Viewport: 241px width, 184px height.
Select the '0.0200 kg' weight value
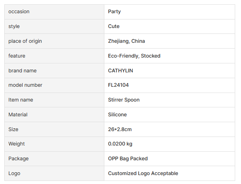[x=120, y=144]
